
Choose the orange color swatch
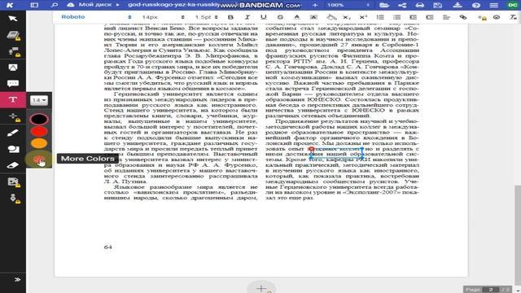click(39, 143)
